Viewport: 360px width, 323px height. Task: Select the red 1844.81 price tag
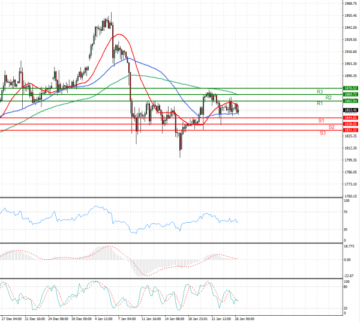click(x=350, y=118)
